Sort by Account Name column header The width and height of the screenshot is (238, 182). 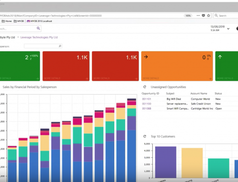coord(198,94)
